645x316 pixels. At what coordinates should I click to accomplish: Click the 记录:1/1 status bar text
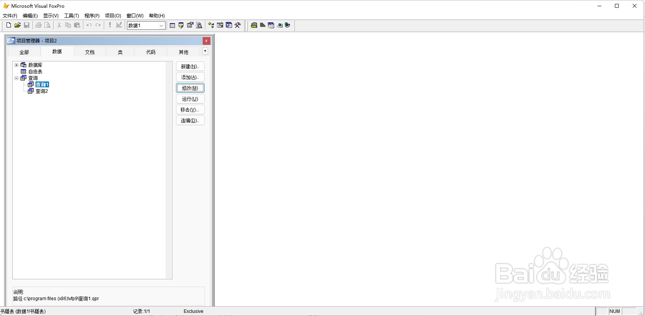pyautogui.click(x=142, y=311)
